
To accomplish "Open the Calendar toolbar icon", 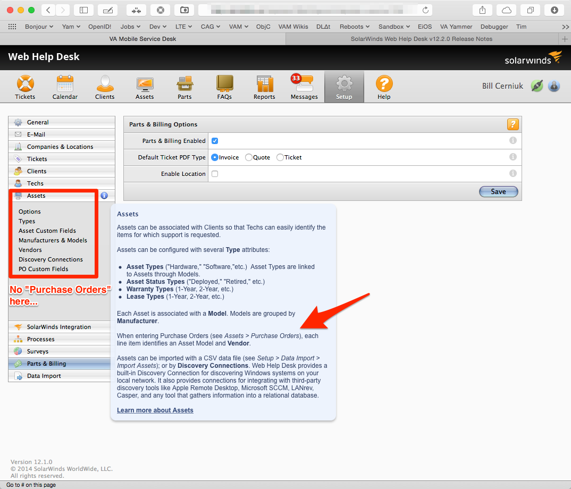I will (65, 87).
